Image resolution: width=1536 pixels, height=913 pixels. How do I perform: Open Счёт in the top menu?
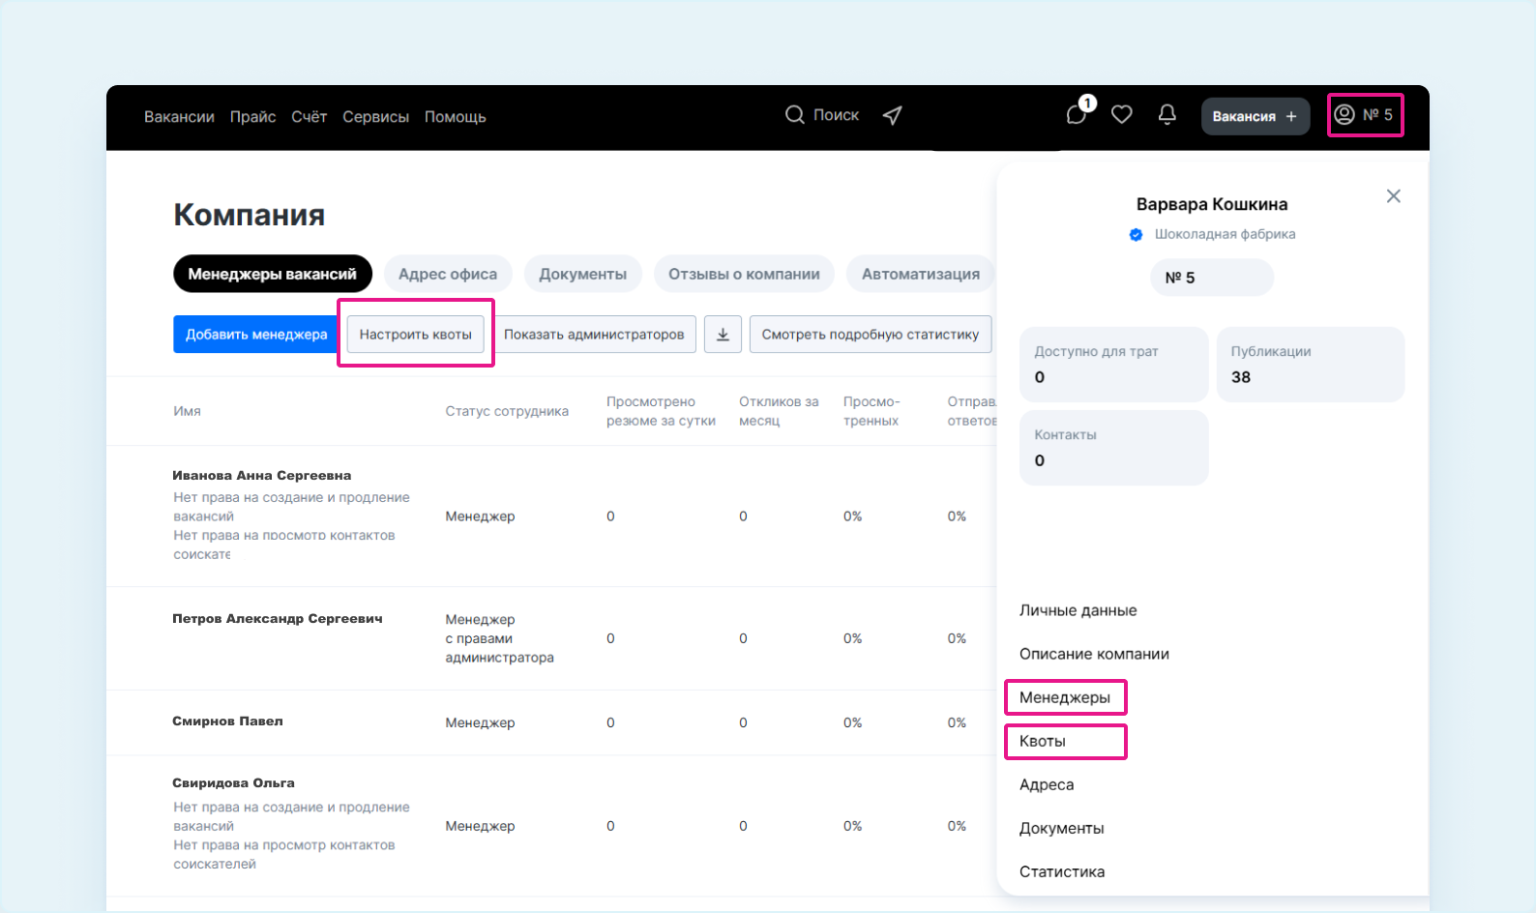(310, 117)
